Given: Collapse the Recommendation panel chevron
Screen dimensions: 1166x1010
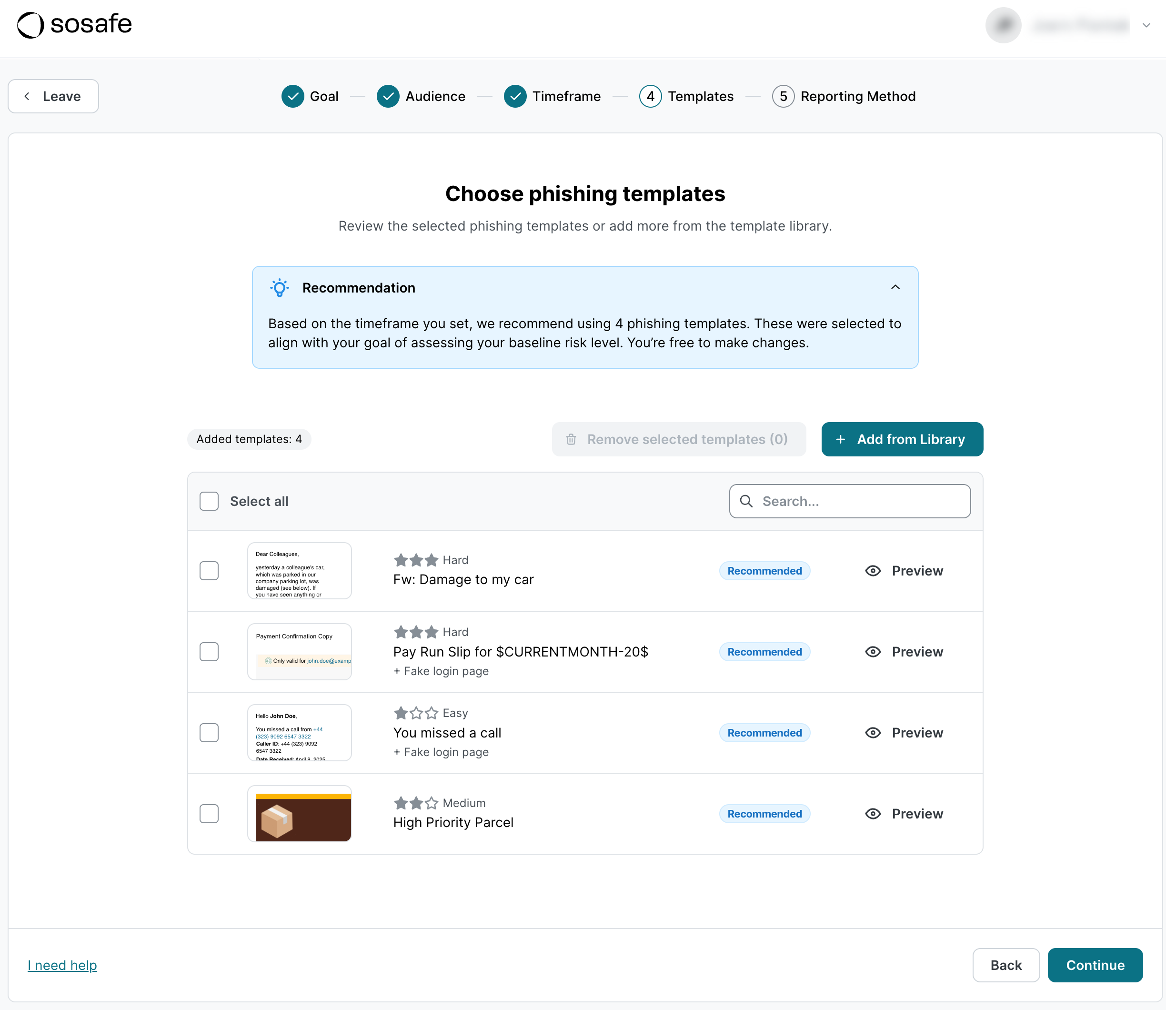Looking at the screenshot, I should click(895, 287).
